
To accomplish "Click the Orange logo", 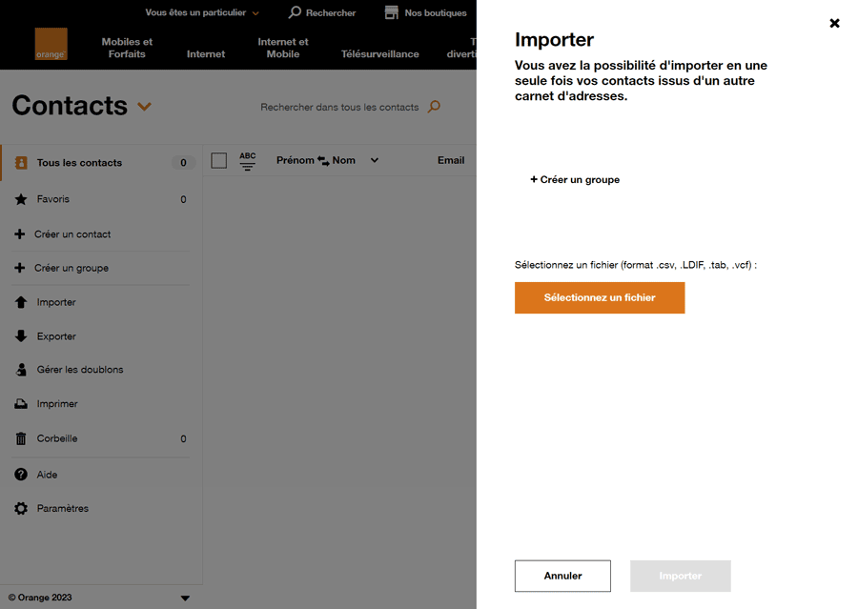I will click(51, 44).
